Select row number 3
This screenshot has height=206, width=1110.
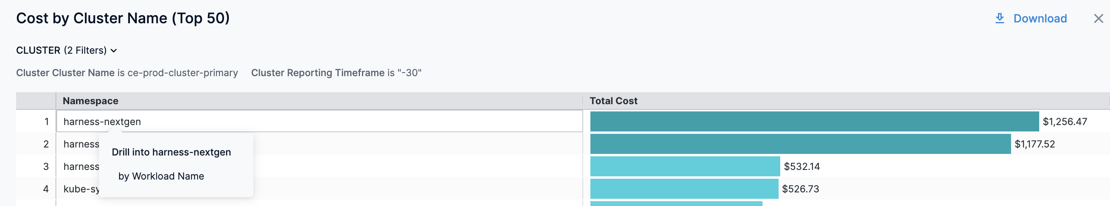[x=46, y=166]
